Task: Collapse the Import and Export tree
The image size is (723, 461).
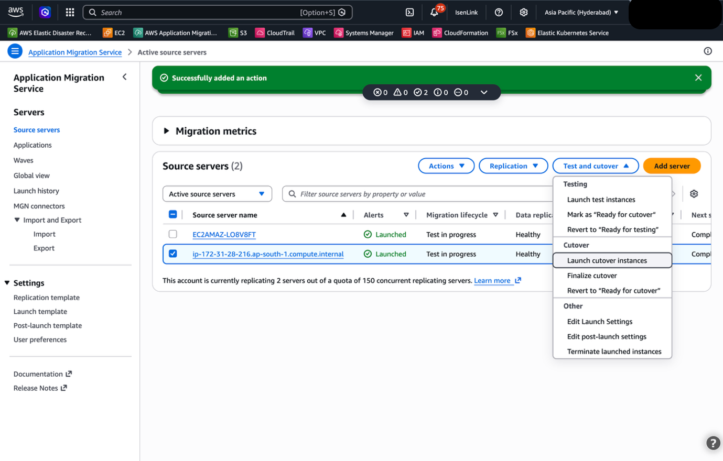Action: coord(17,220)
